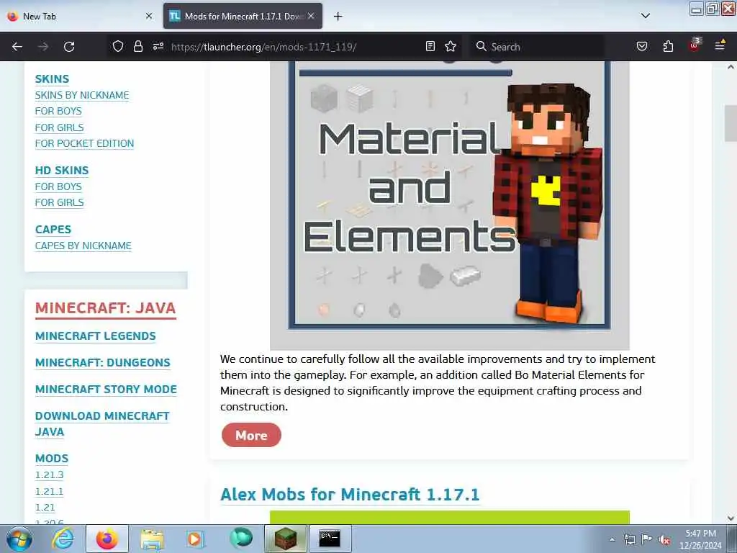The width and height of the screenshot is (737, 553).
Task: Open FOR POCKET EDITION link
Action: tap(84, 143)
